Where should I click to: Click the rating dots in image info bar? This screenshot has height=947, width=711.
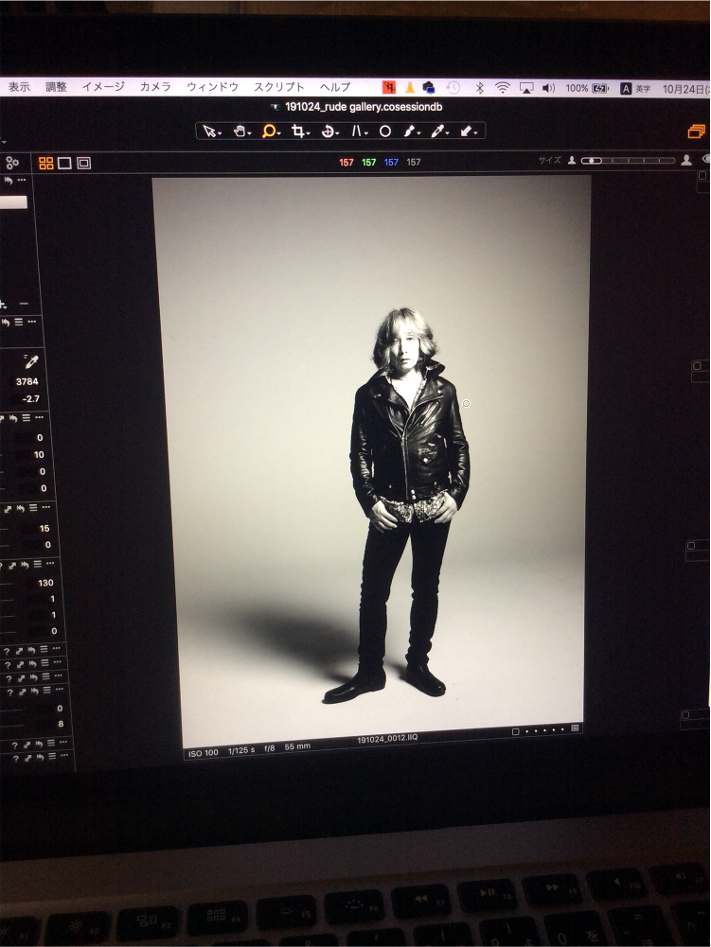pos(544,729)
